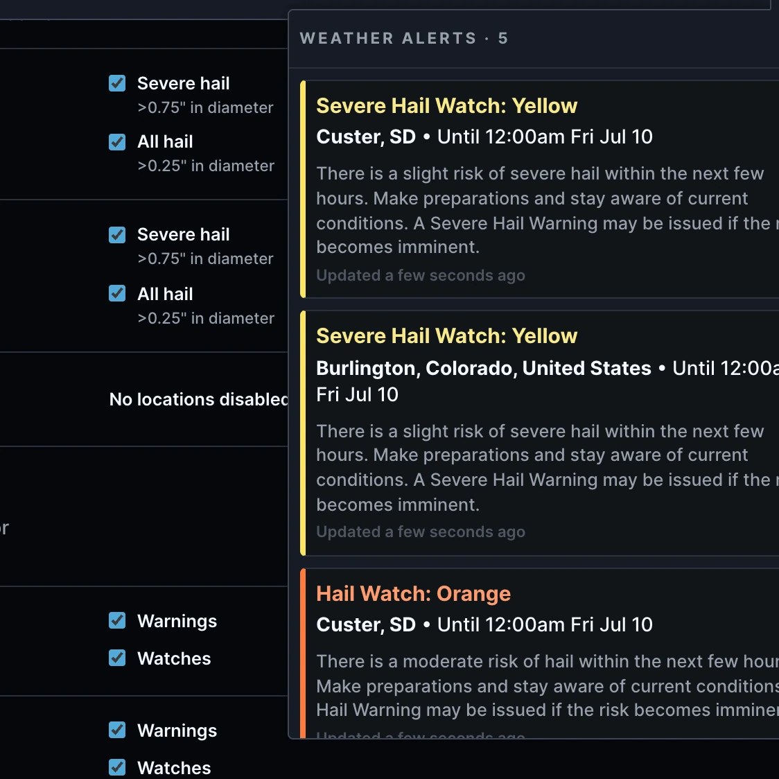Select 'Custer, SD' in the orange alert
Image resolution: width=779 pixels, height=779 pixels.
[366, 624]
